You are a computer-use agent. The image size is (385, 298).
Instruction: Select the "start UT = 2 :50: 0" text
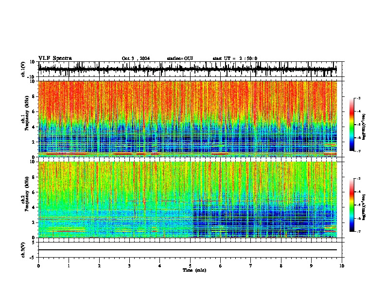pos(235,58)
